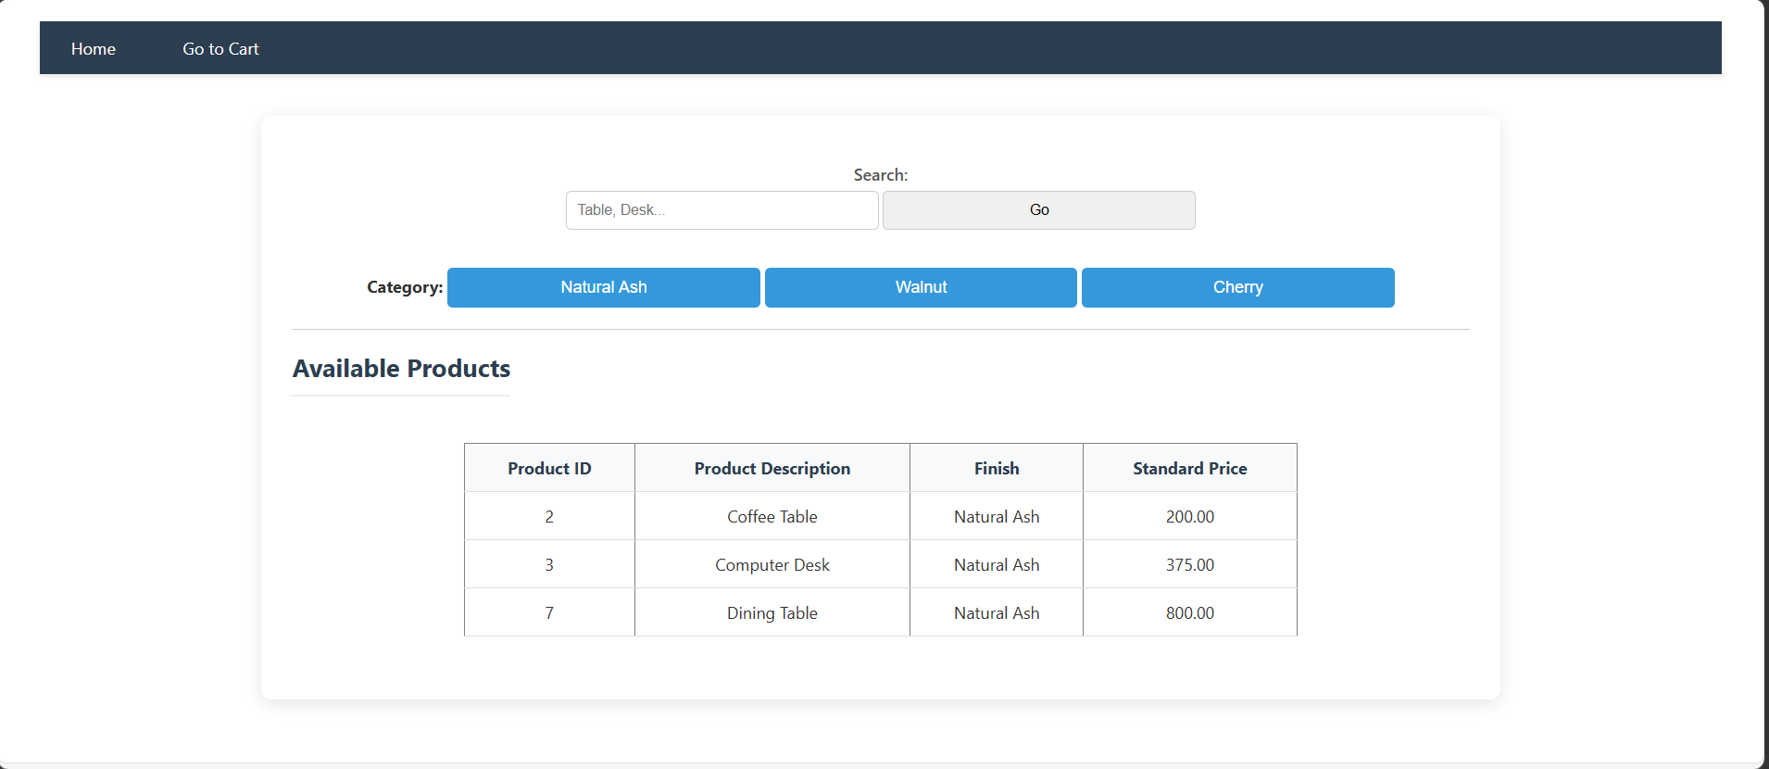Select the Computer Desk product row

coord(881,564)
